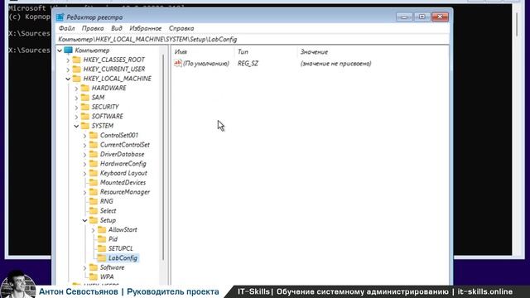Open the Вид menu
Viewport: 530px width, 298px height.
(x=116, y=28)
